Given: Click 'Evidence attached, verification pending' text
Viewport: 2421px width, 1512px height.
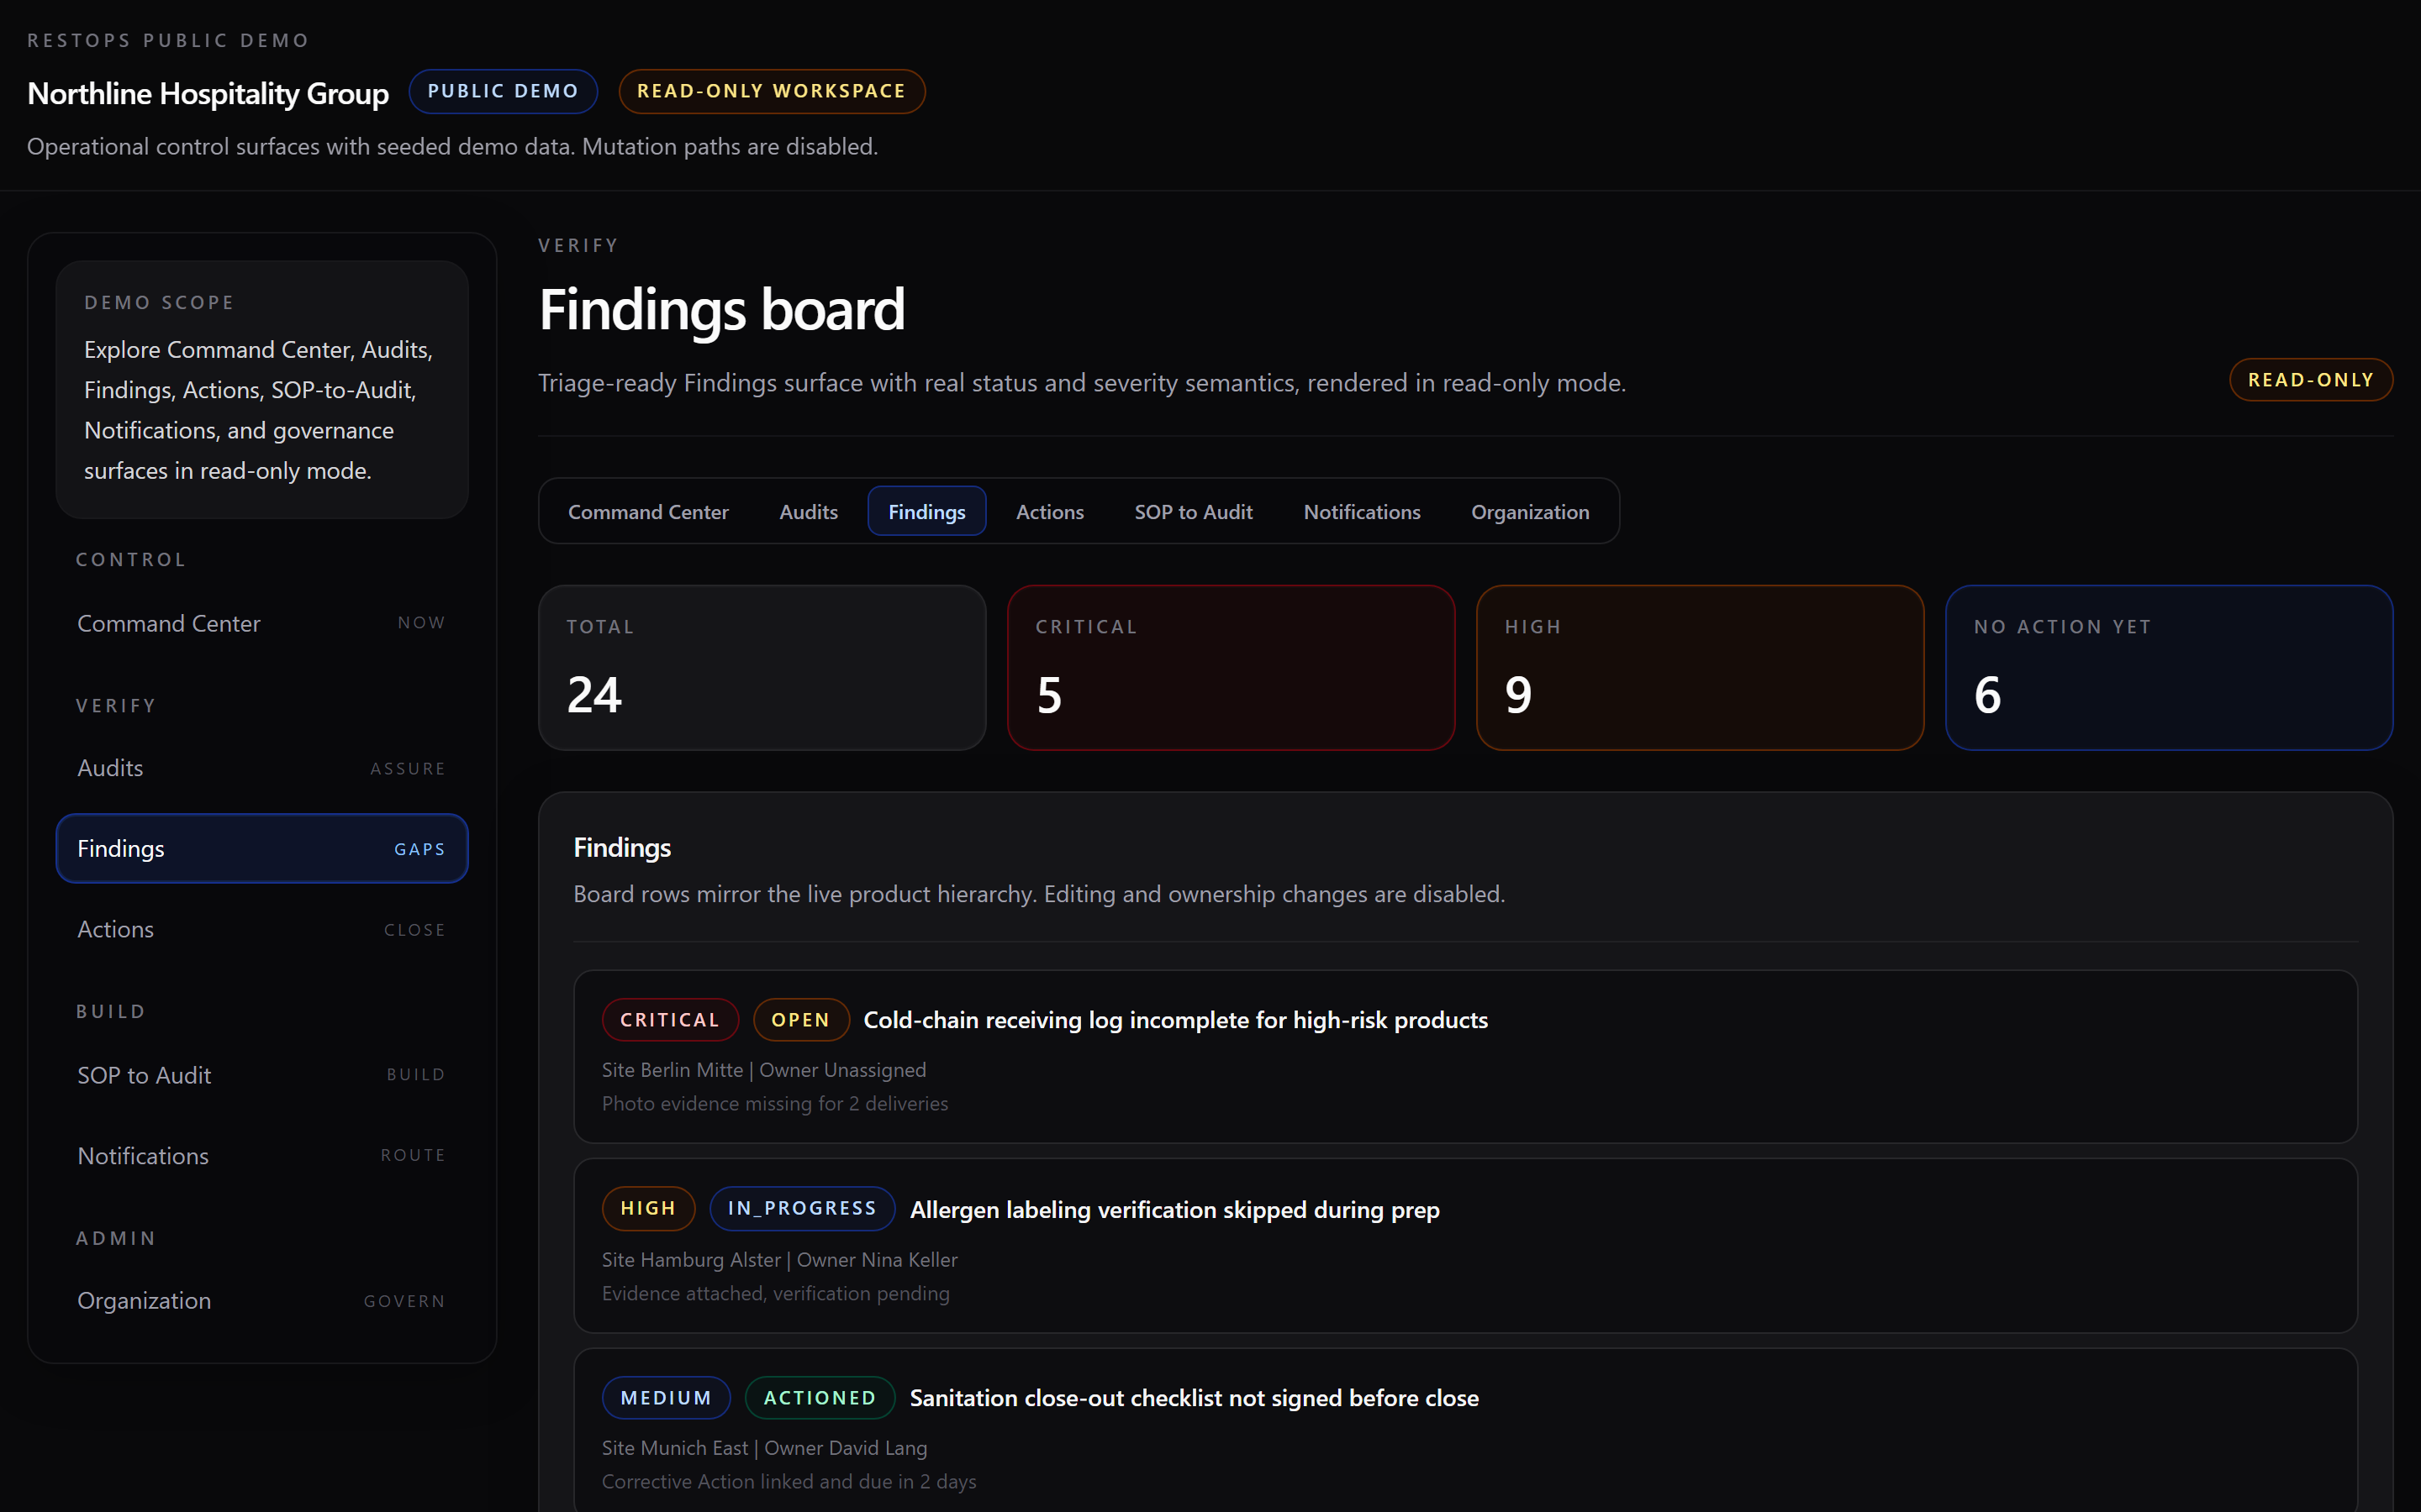Looking at the screenshot, I should pos(777,1293).
